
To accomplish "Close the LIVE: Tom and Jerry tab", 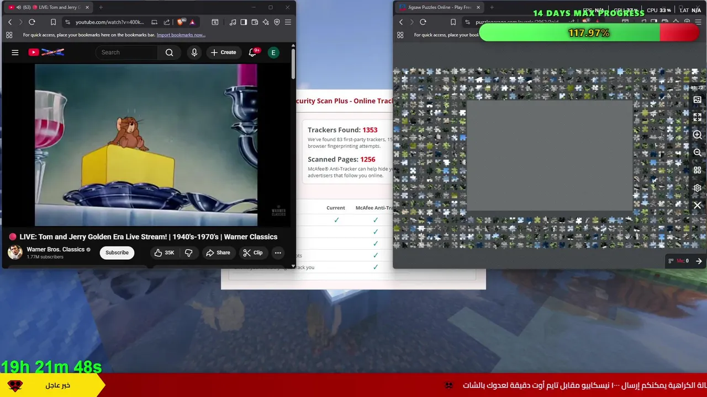I will tap(87, 8).
